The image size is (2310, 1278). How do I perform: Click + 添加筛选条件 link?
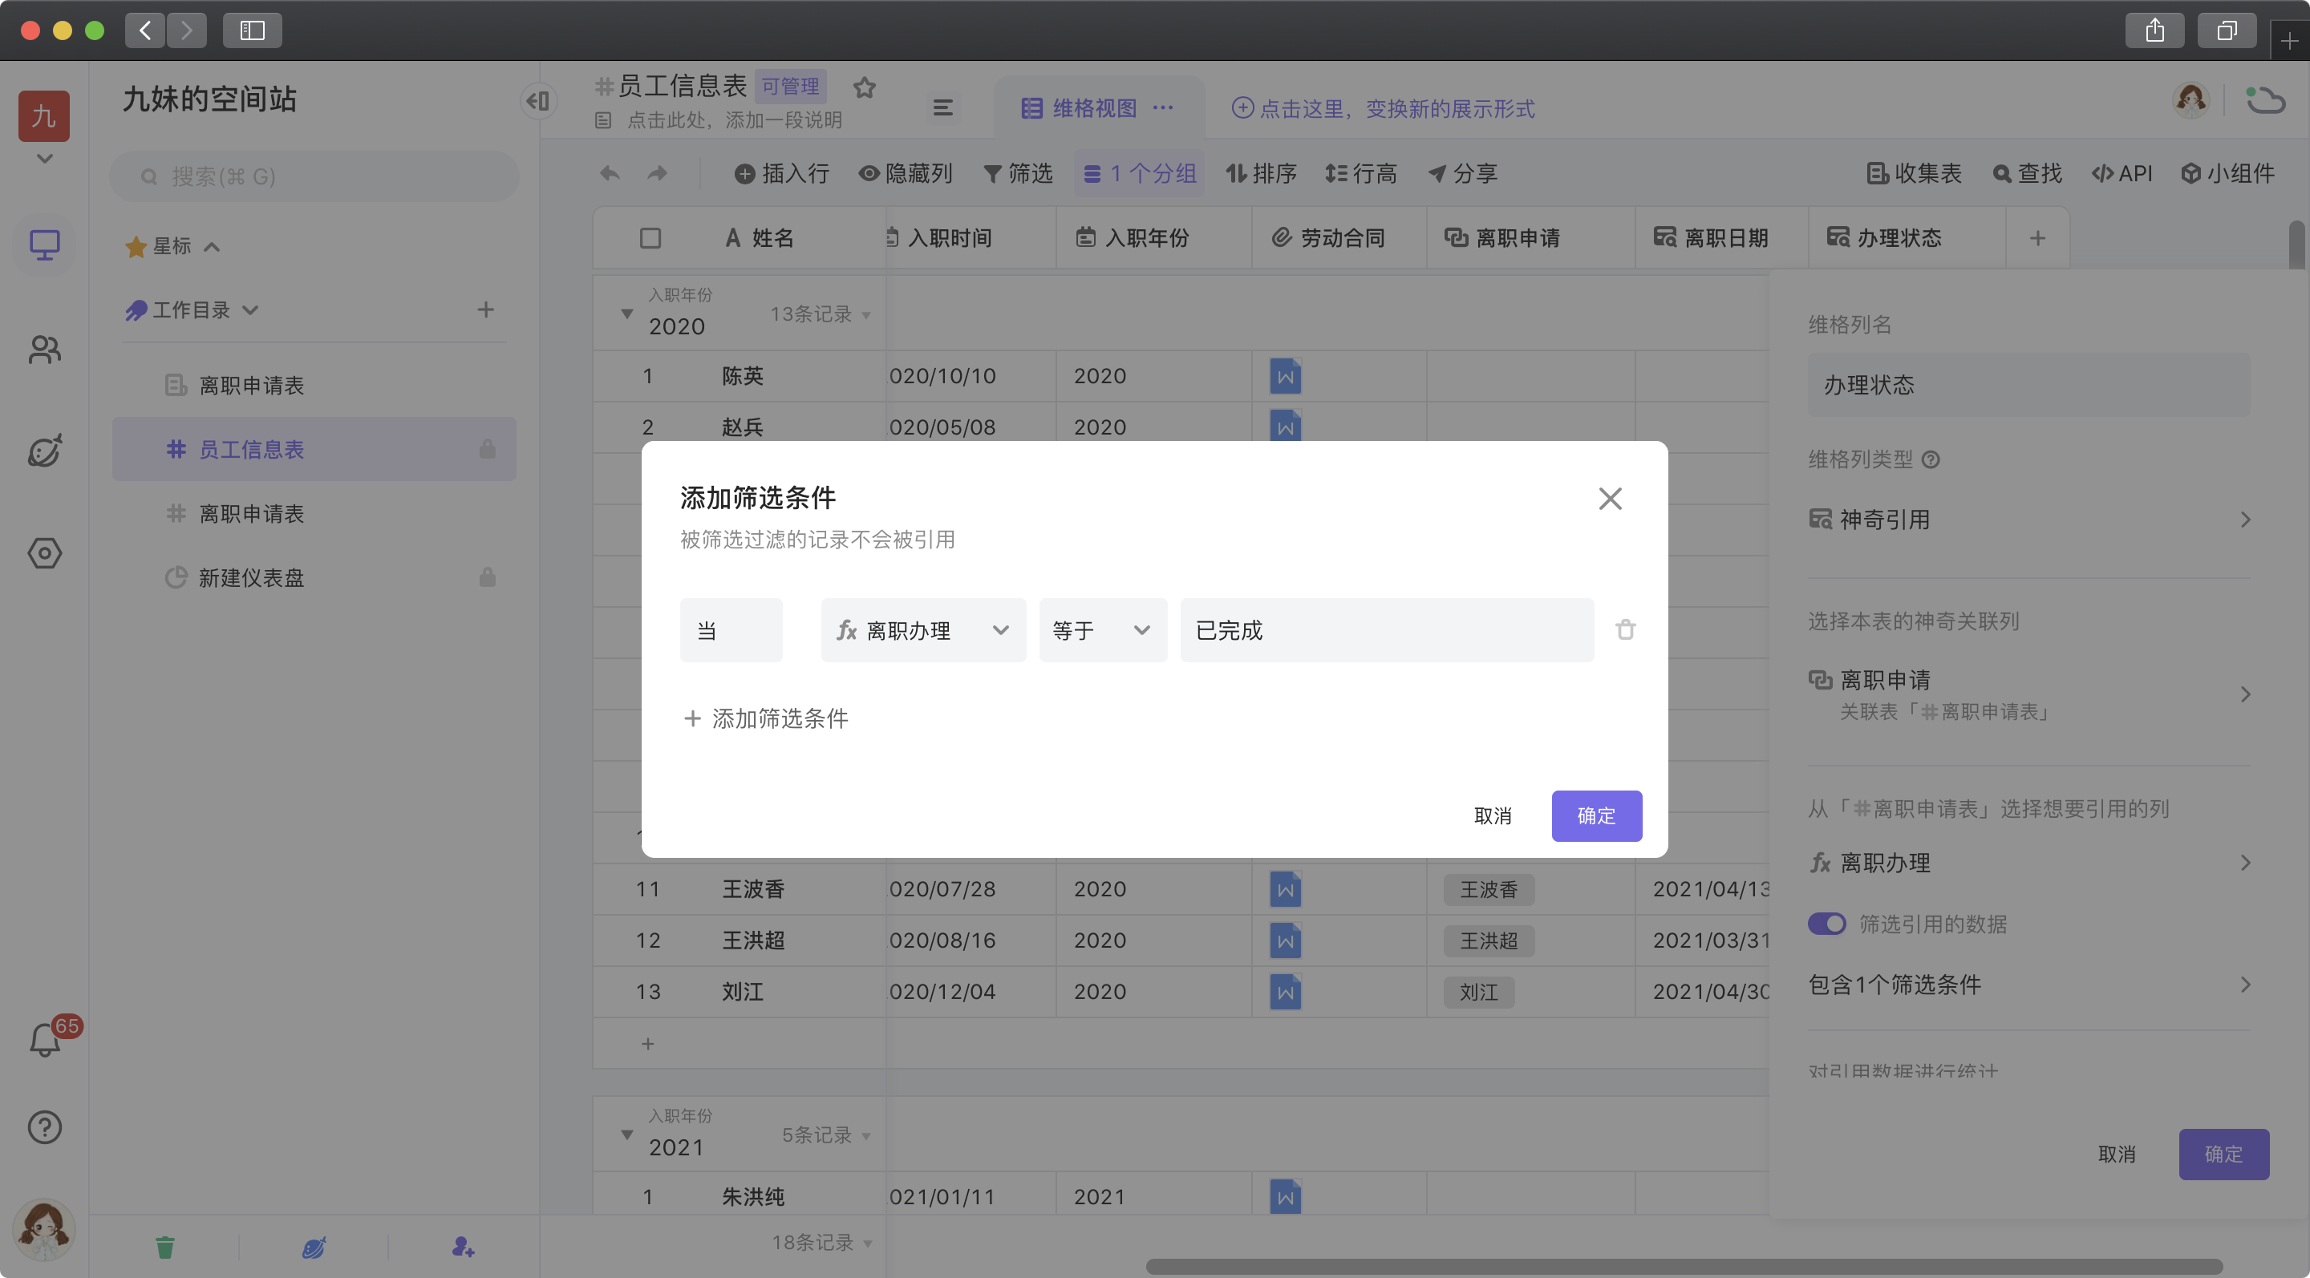(x=766, y=718)
